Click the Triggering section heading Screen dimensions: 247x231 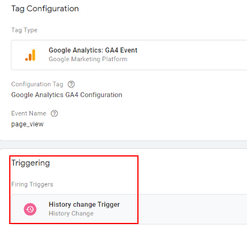(x=31, y=163)
